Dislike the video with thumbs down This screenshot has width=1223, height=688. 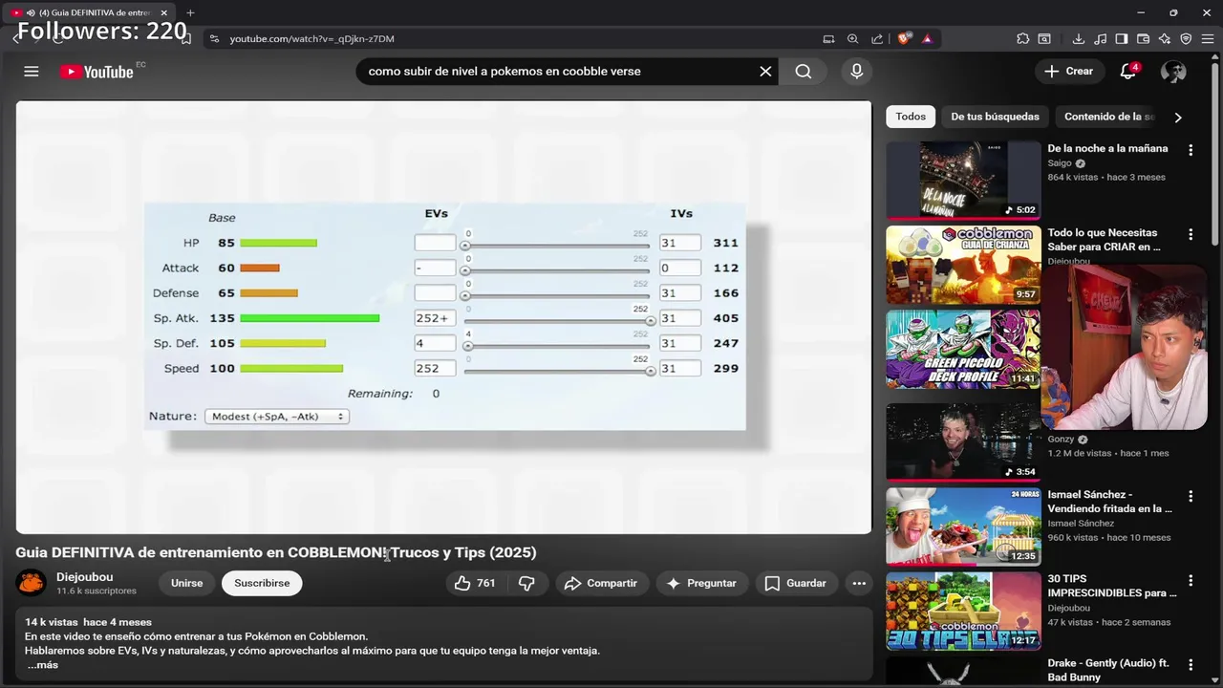(526, 583)
